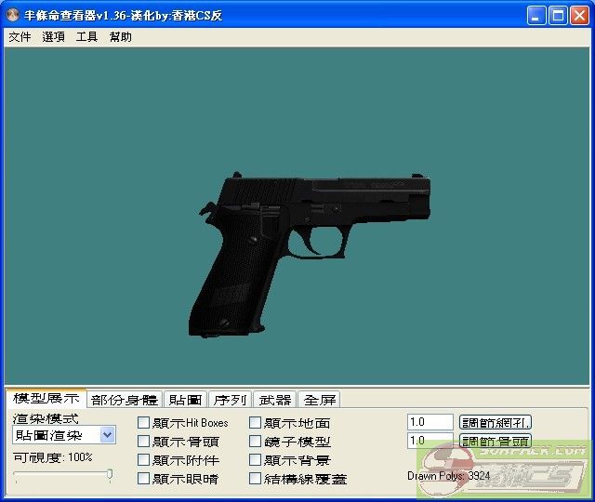This screenshot has height=502, width=595.
Task: Click the 渲染模式 label
Action: (46, 418)
